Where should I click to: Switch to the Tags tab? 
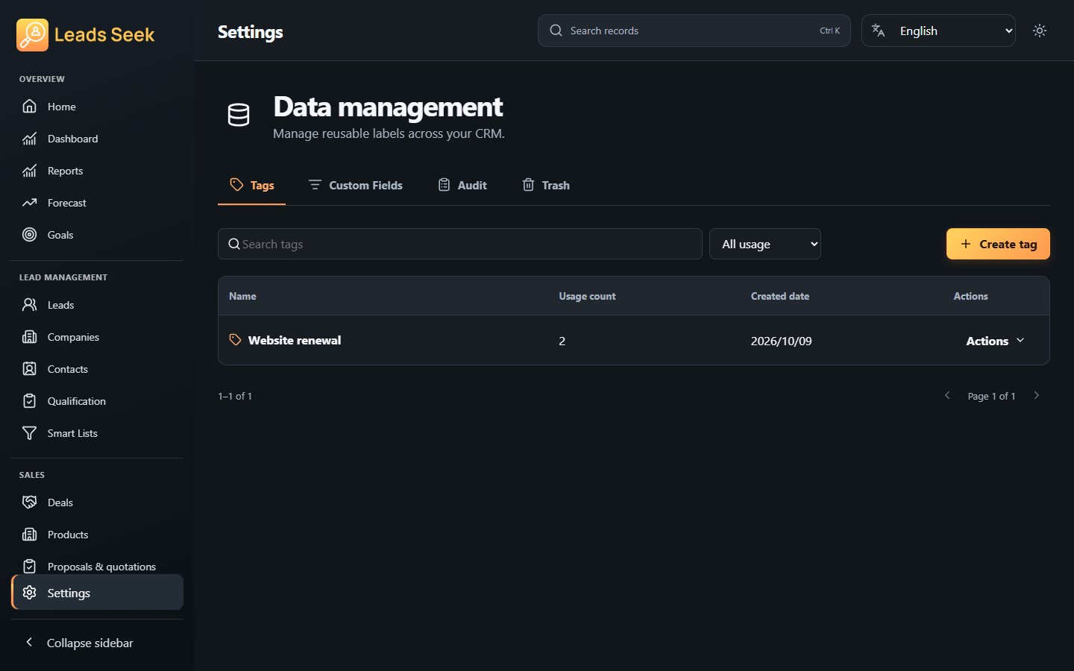[x=252, y=185]
